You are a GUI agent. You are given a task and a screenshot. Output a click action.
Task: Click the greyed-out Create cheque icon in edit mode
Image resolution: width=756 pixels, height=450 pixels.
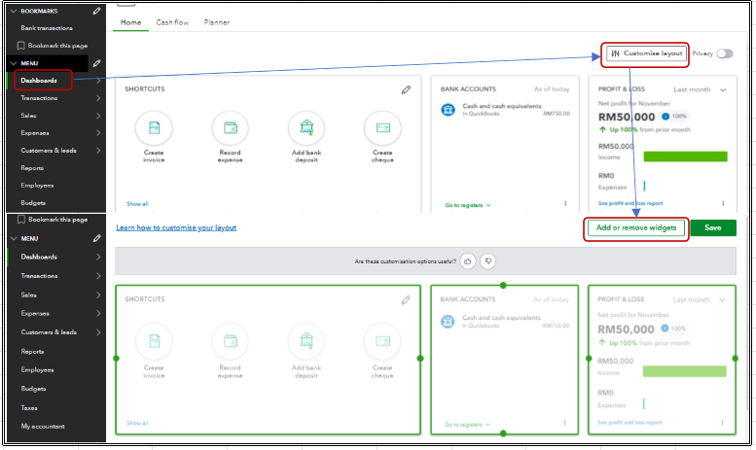click(382, 341)
